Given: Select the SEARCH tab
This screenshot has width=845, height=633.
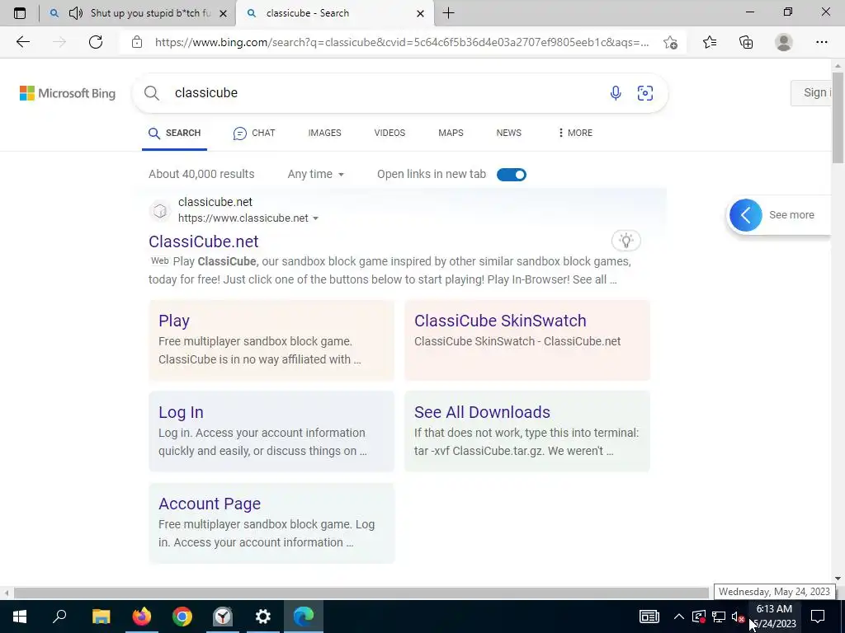Looking at the screenshot, I should [175, 133].
